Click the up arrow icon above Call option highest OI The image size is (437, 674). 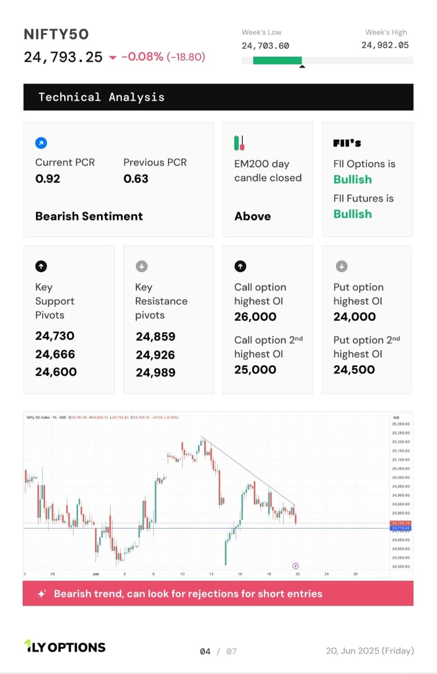pyautogui.click(x=240, y=266)
